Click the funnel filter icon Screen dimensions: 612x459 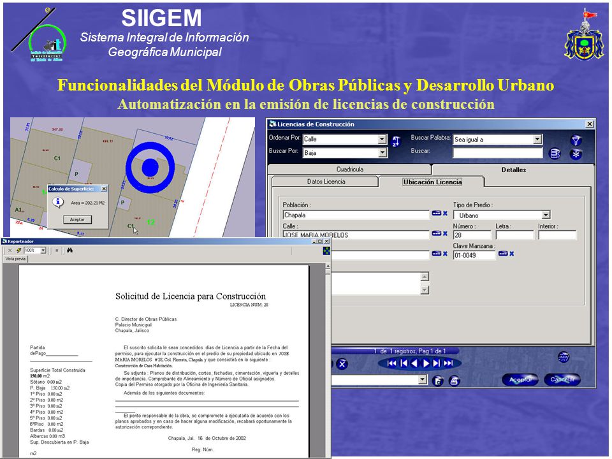point(576,140)
